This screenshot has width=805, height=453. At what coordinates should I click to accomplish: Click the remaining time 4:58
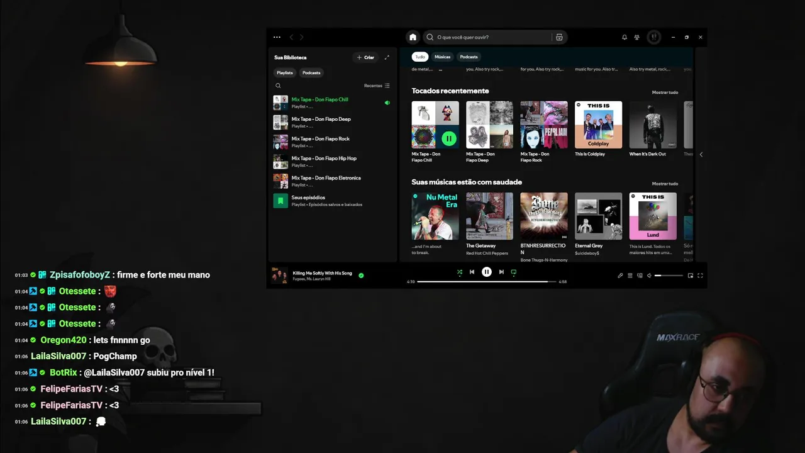click(563, 282)
